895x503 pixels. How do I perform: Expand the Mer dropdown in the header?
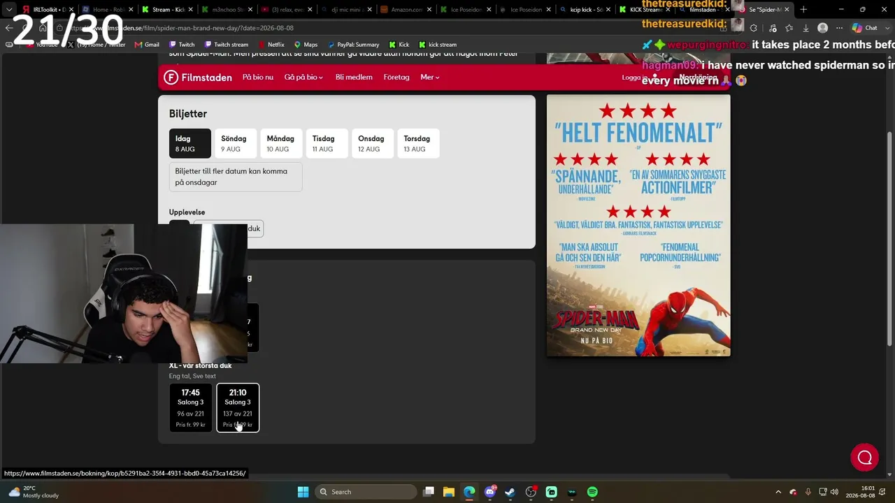click(430, 78)
